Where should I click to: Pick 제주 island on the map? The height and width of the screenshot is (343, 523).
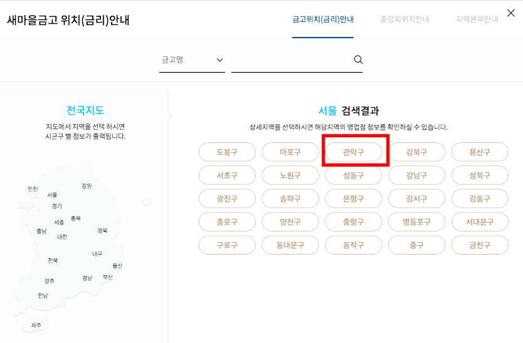point(36,325)
